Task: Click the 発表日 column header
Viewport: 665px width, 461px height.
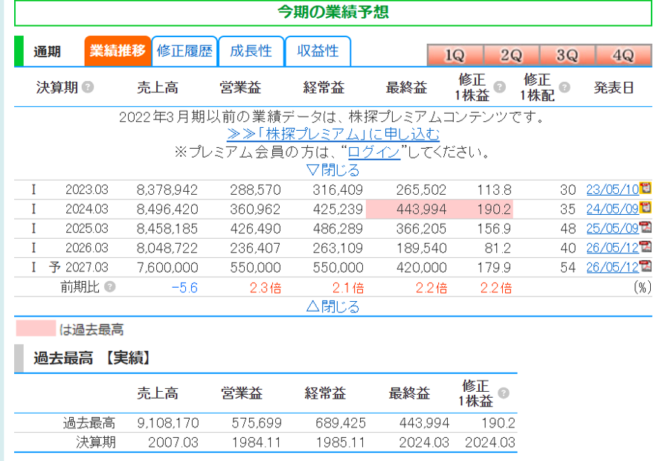Action: point(614,88)
